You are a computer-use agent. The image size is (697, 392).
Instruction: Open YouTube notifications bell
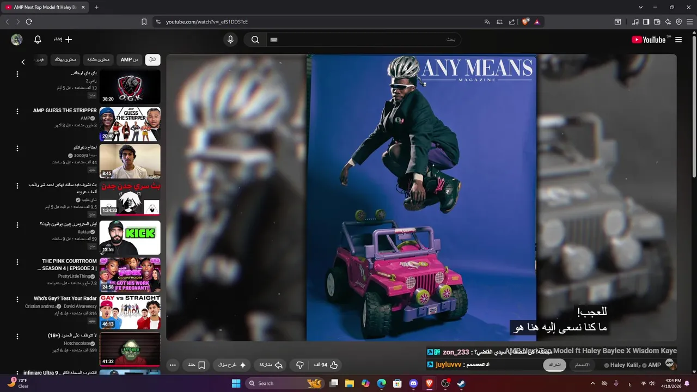tap(38, 39)
